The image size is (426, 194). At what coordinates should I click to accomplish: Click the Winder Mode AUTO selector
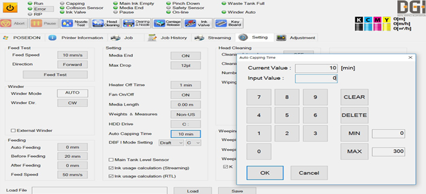72,93
